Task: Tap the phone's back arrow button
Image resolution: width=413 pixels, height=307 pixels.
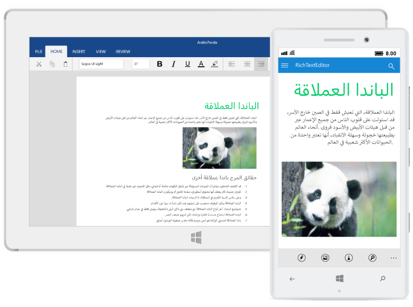Action: pos(292,279)
